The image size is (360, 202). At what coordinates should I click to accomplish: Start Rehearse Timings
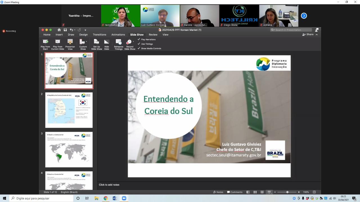[118, 42]
